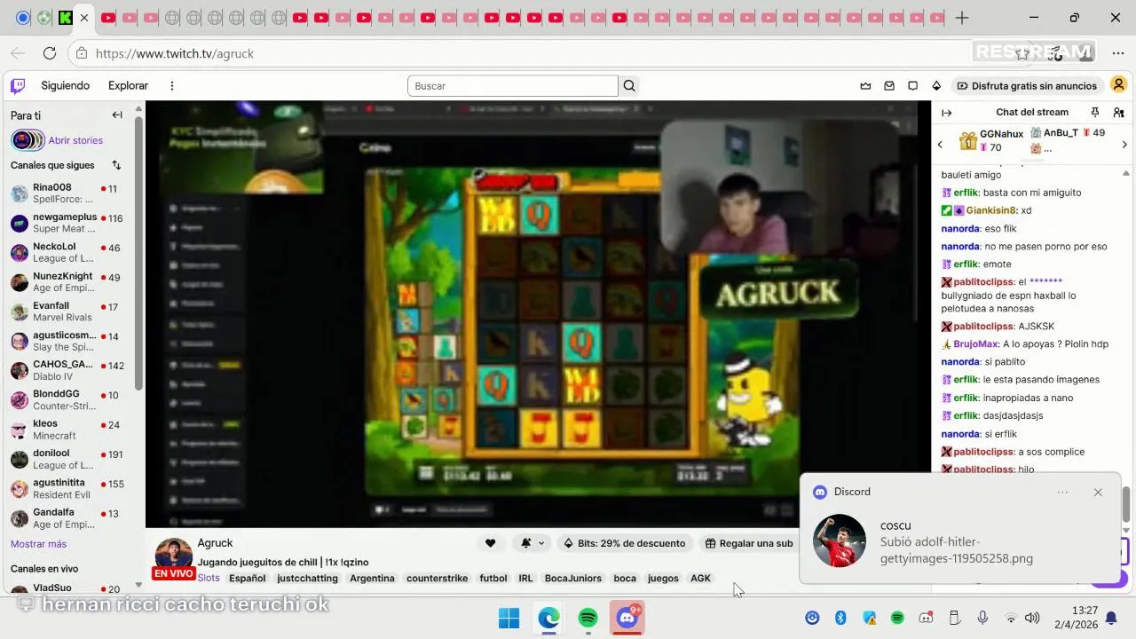The height and width of the screenshot is (639, 1136).
Task: Open notification bell dropdown for Agruck
Action: coord(532,543)
